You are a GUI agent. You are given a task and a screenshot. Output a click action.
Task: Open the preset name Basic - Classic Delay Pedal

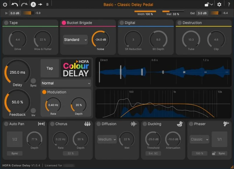tap(128, 5)
